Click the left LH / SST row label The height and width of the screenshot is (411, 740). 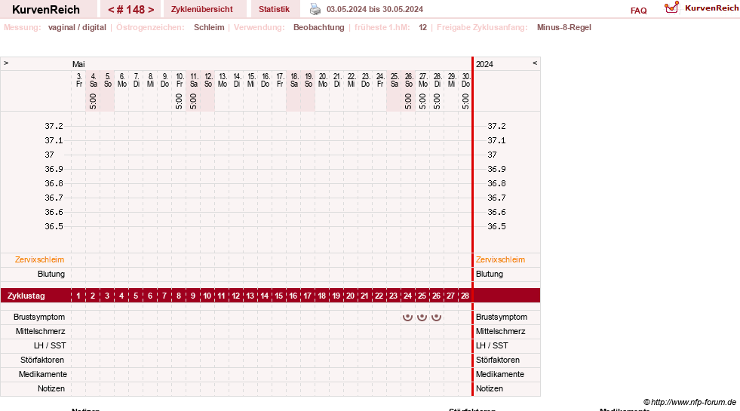click(x=50, y=345)
